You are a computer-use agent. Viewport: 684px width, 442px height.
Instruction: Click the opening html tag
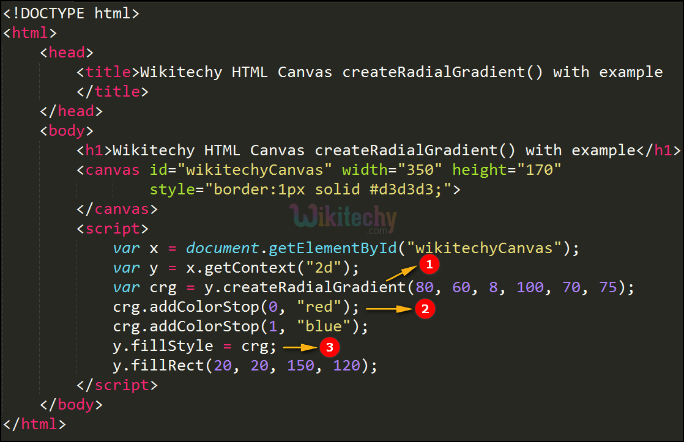tap(30, 33)
